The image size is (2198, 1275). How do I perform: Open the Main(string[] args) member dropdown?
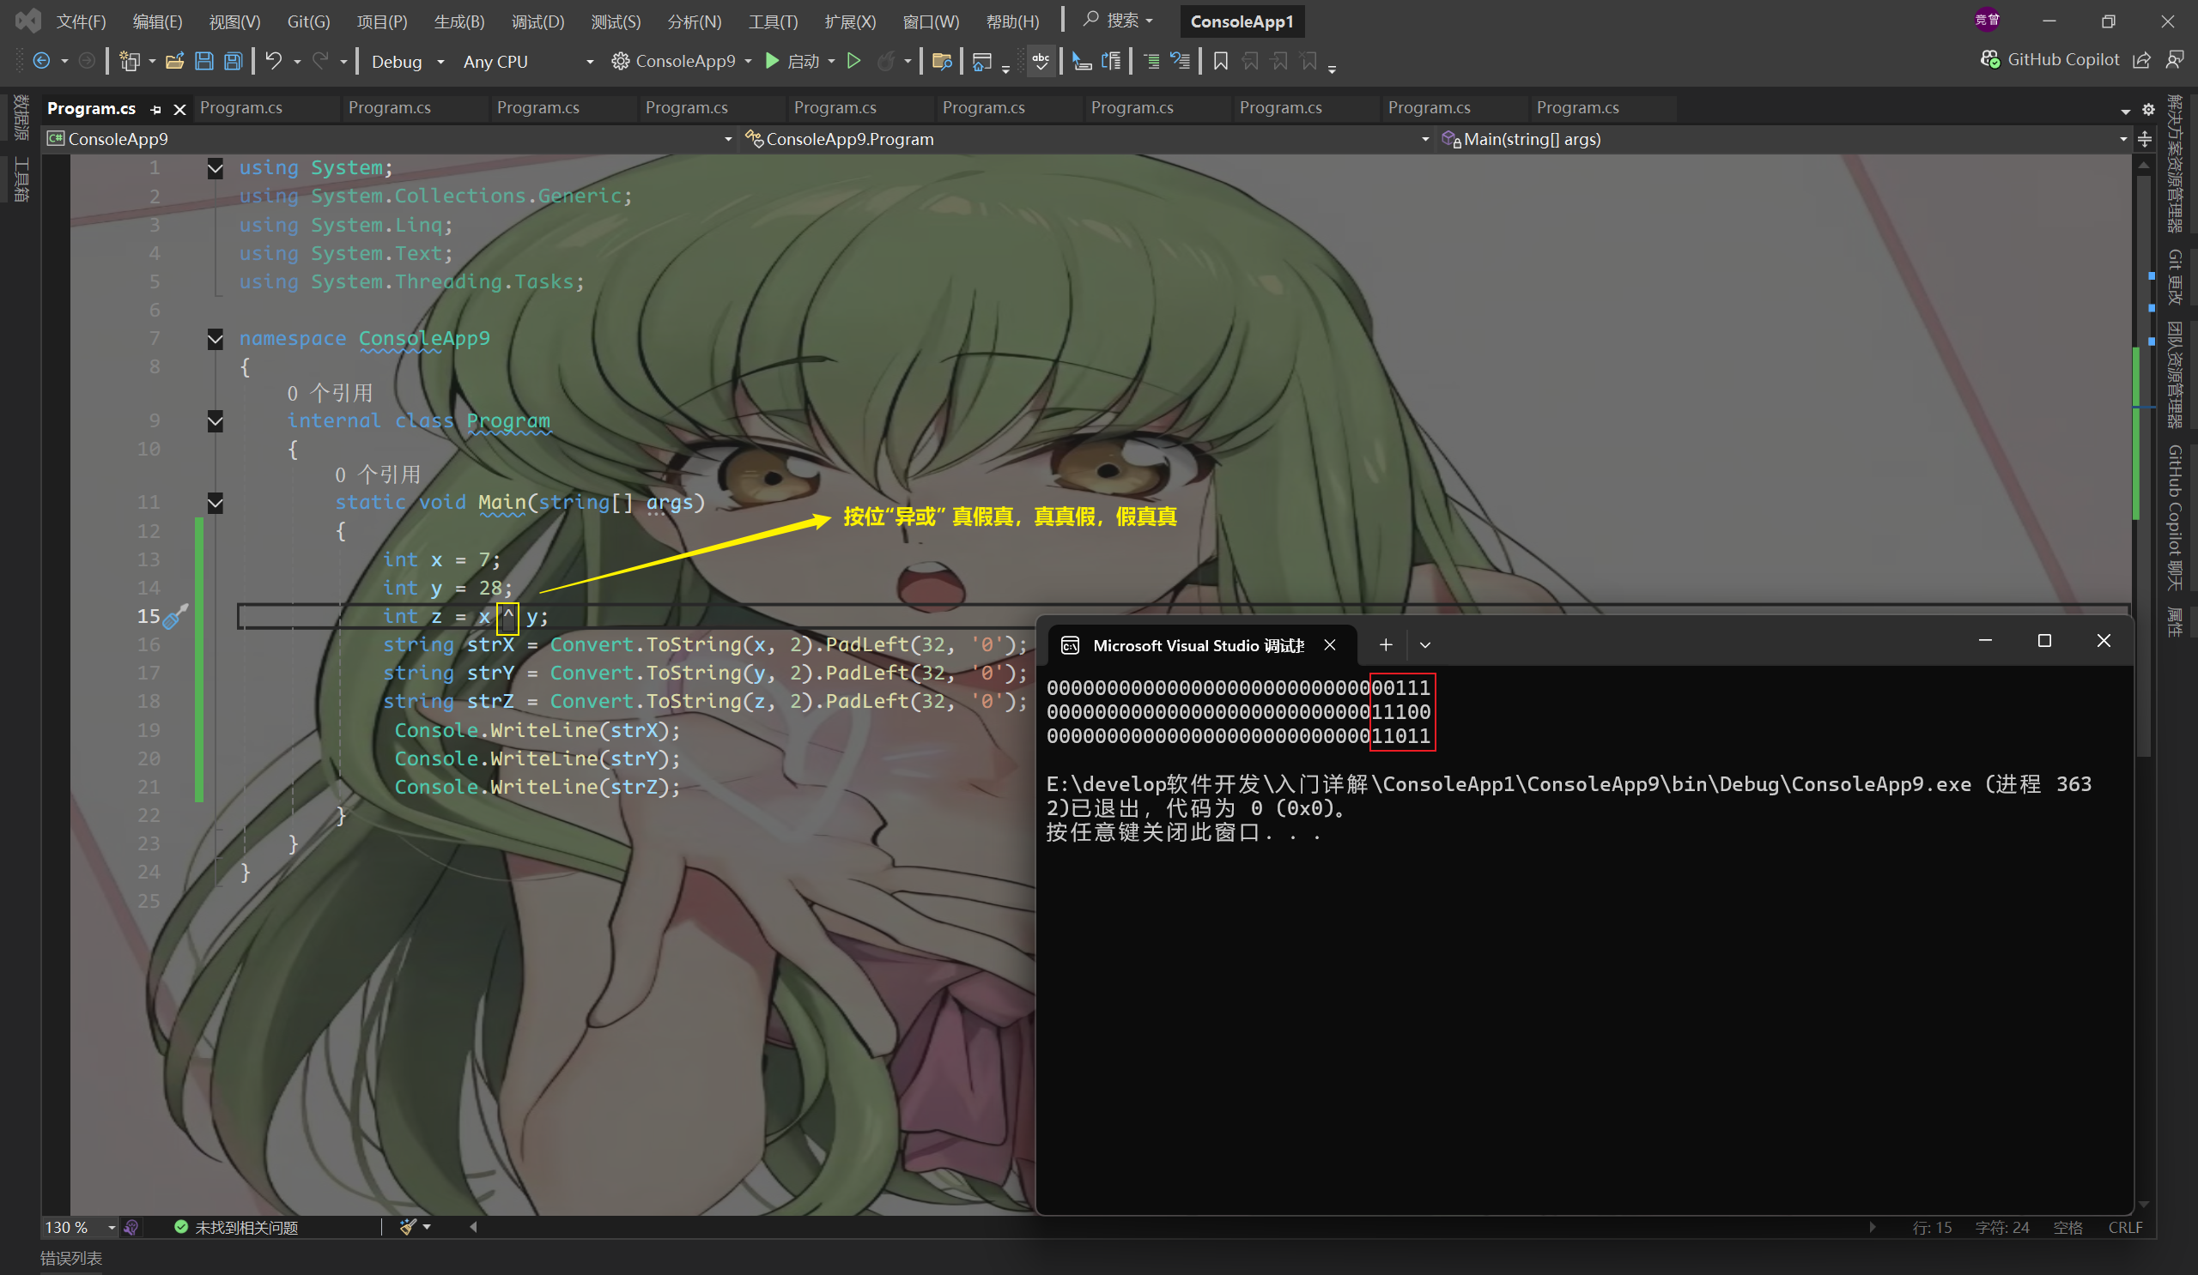tap(1782, 138)
